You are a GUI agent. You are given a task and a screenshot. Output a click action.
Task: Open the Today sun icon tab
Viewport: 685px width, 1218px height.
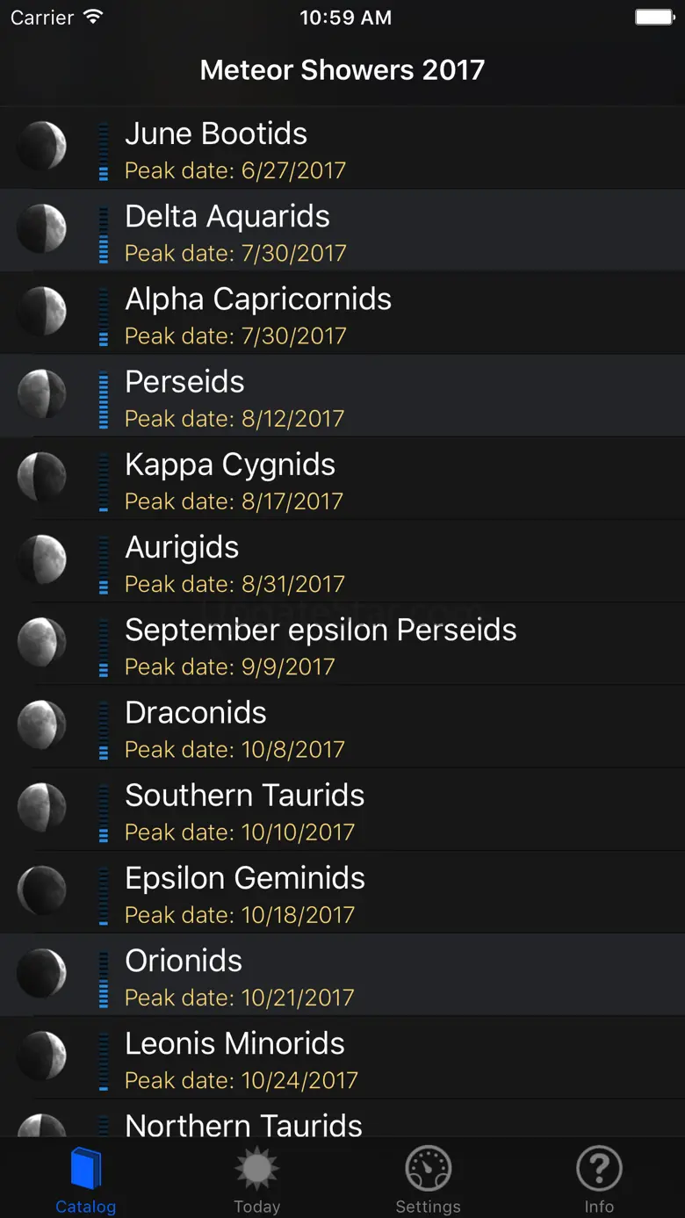click(x=256, y=1170)
